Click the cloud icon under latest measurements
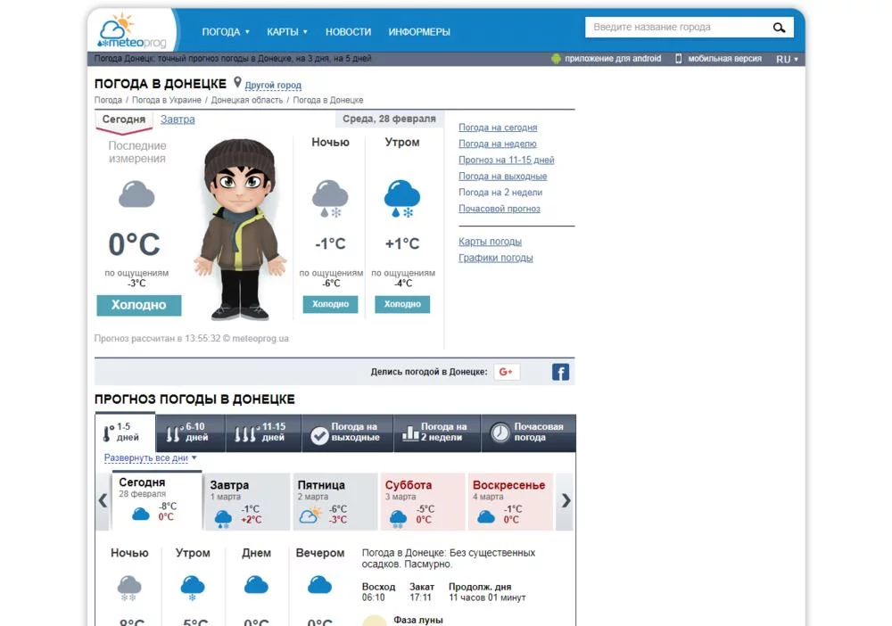The image size is (892, 626). click(136, 194)
